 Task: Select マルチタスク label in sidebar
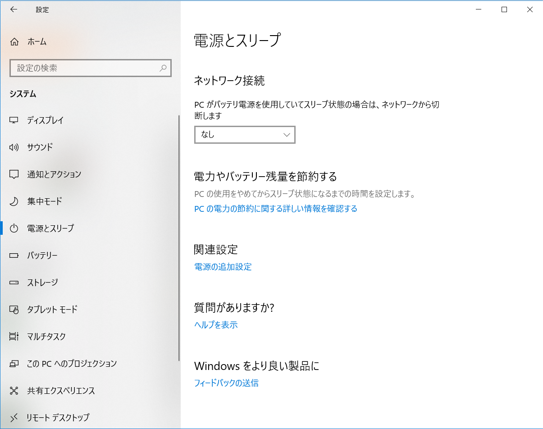click(x=46, y=337)
